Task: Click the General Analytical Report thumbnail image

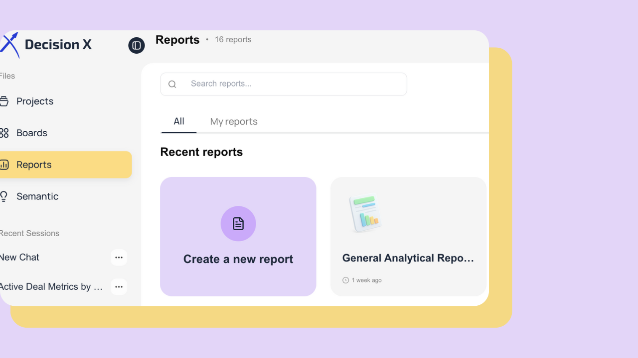Action: point(365,213)
